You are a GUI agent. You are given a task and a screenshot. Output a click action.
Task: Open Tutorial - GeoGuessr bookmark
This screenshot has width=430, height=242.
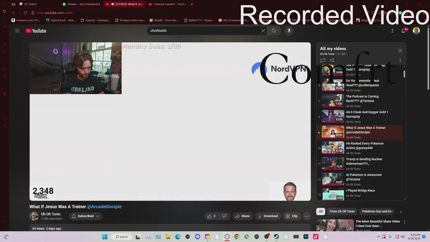click(x=95, y=20)
